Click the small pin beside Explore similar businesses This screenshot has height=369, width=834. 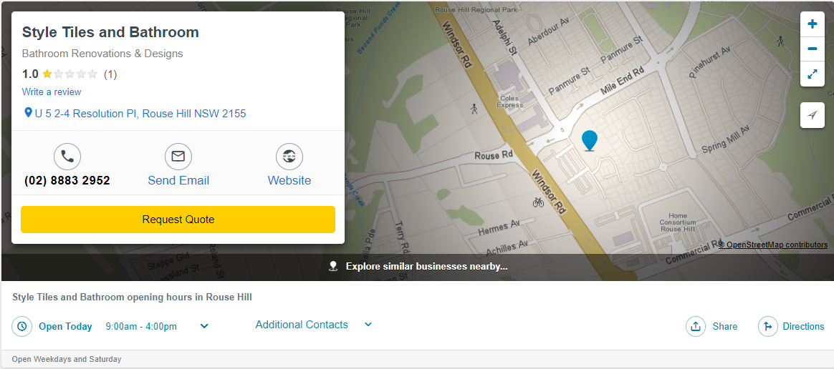coord(333,266)
